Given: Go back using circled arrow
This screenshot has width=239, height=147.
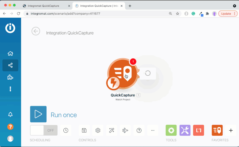Looking at the screenshot, I should pos(36,31).
